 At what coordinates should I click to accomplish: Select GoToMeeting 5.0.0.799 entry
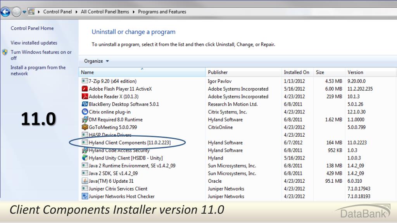(x=113, y=127)
